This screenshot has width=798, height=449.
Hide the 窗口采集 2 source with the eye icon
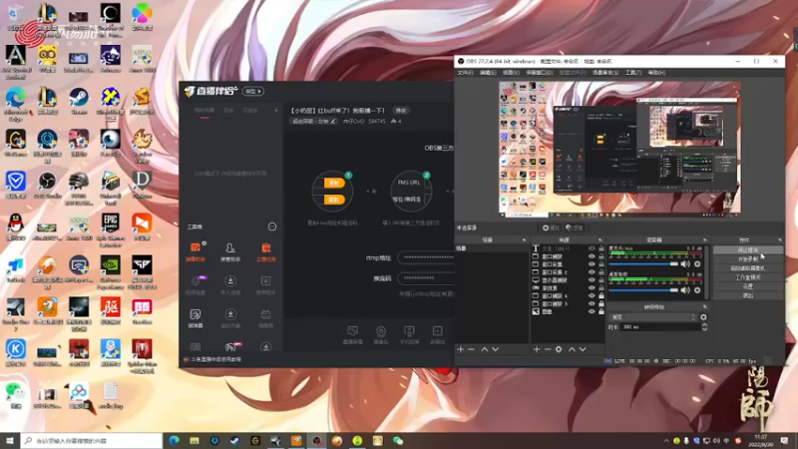pos(592,272)
